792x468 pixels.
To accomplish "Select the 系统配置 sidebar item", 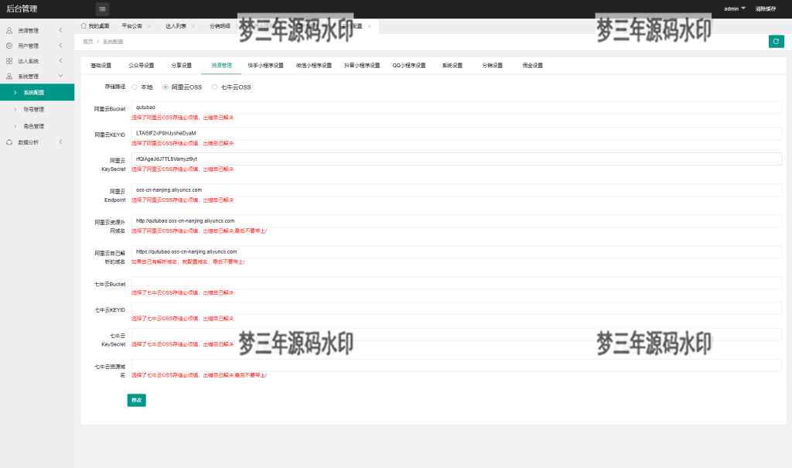I will point(37,93).
